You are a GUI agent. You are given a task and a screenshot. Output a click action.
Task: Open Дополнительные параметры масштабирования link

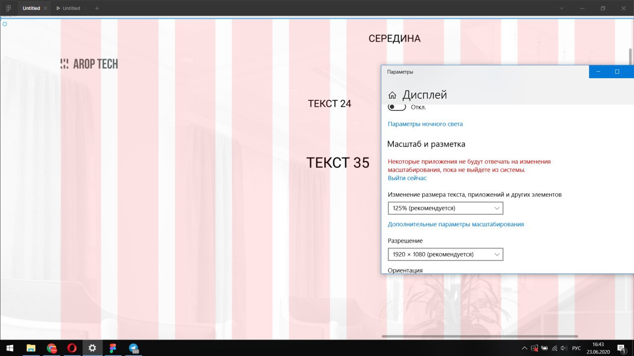[x=456, y=224]
